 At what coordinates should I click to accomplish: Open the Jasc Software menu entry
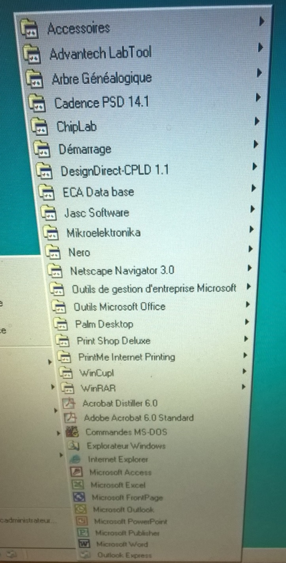pos(97,213)
